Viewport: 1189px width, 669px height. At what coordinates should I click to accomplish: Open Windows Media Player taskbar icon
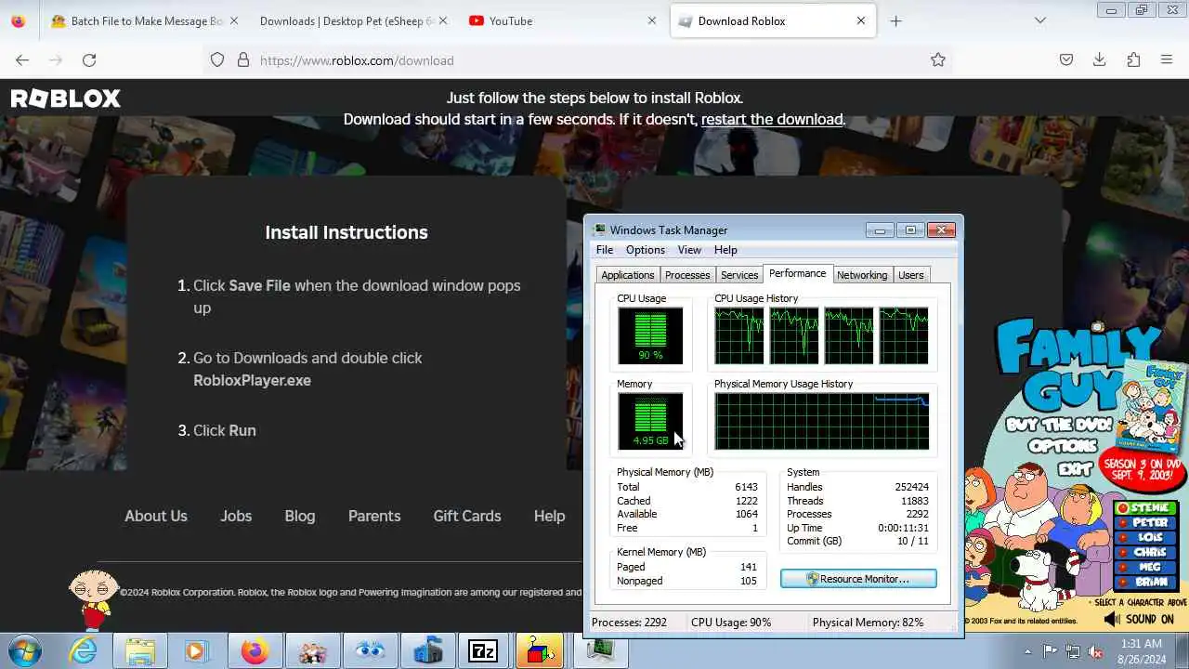(196, 651)
